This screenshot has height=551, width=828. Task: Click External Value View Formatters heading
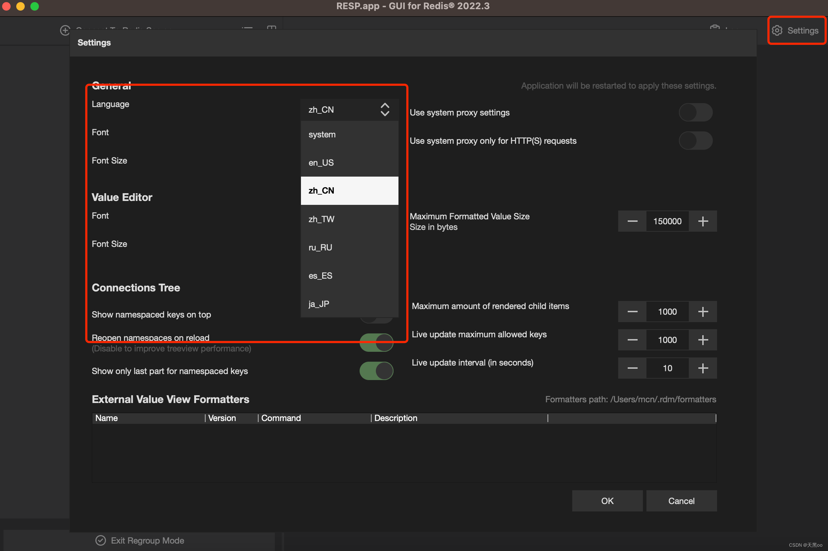coord(171,399)
